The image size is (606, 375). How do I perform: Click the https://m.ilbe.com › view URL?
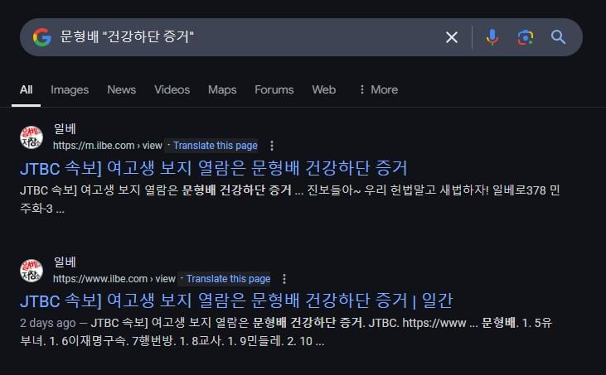pyautogui.click(x=108, y=146)
